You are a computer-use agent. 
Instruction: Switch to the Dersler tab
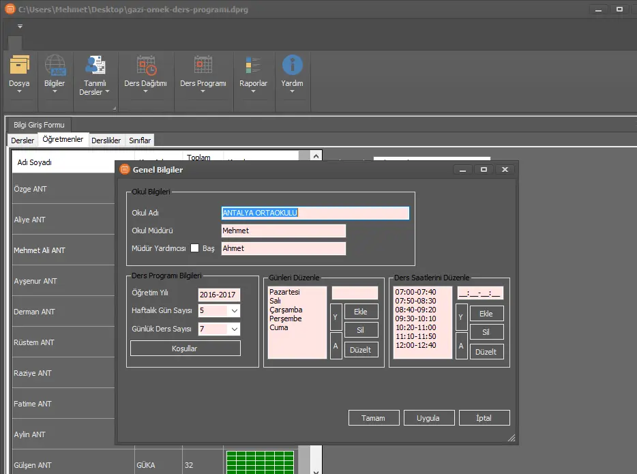[23, 140]
